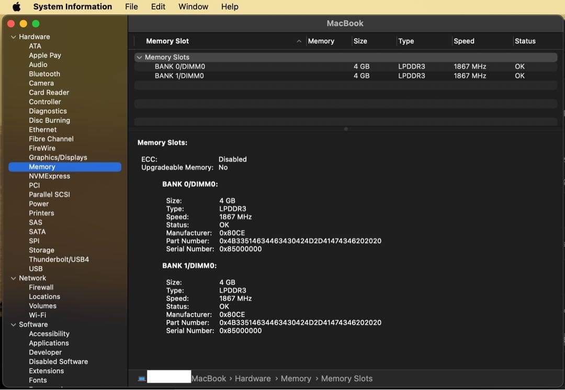
Task: Select the BANK 0/DIMM0 row
Action: (x=179, y=67)
